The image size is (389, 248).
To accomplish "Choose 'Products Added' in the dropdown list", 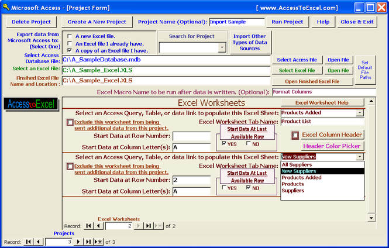I will point(322,178).
